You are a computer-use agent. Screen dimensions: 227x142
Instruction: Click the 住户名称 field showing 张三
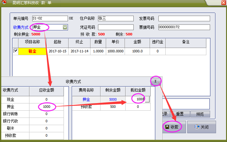click(x=116, y=18)
